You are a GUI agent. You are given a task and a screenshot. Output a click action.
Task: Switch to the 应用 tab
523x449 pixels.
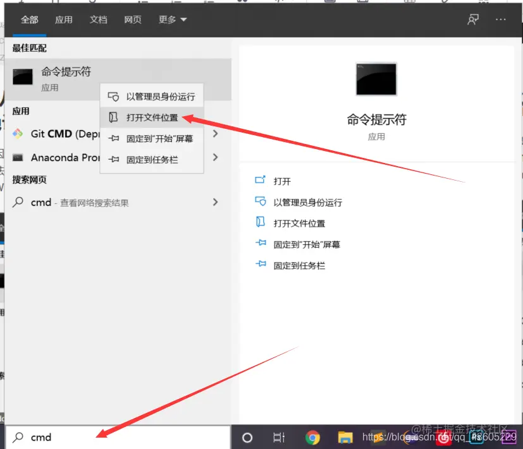point(63,20)
